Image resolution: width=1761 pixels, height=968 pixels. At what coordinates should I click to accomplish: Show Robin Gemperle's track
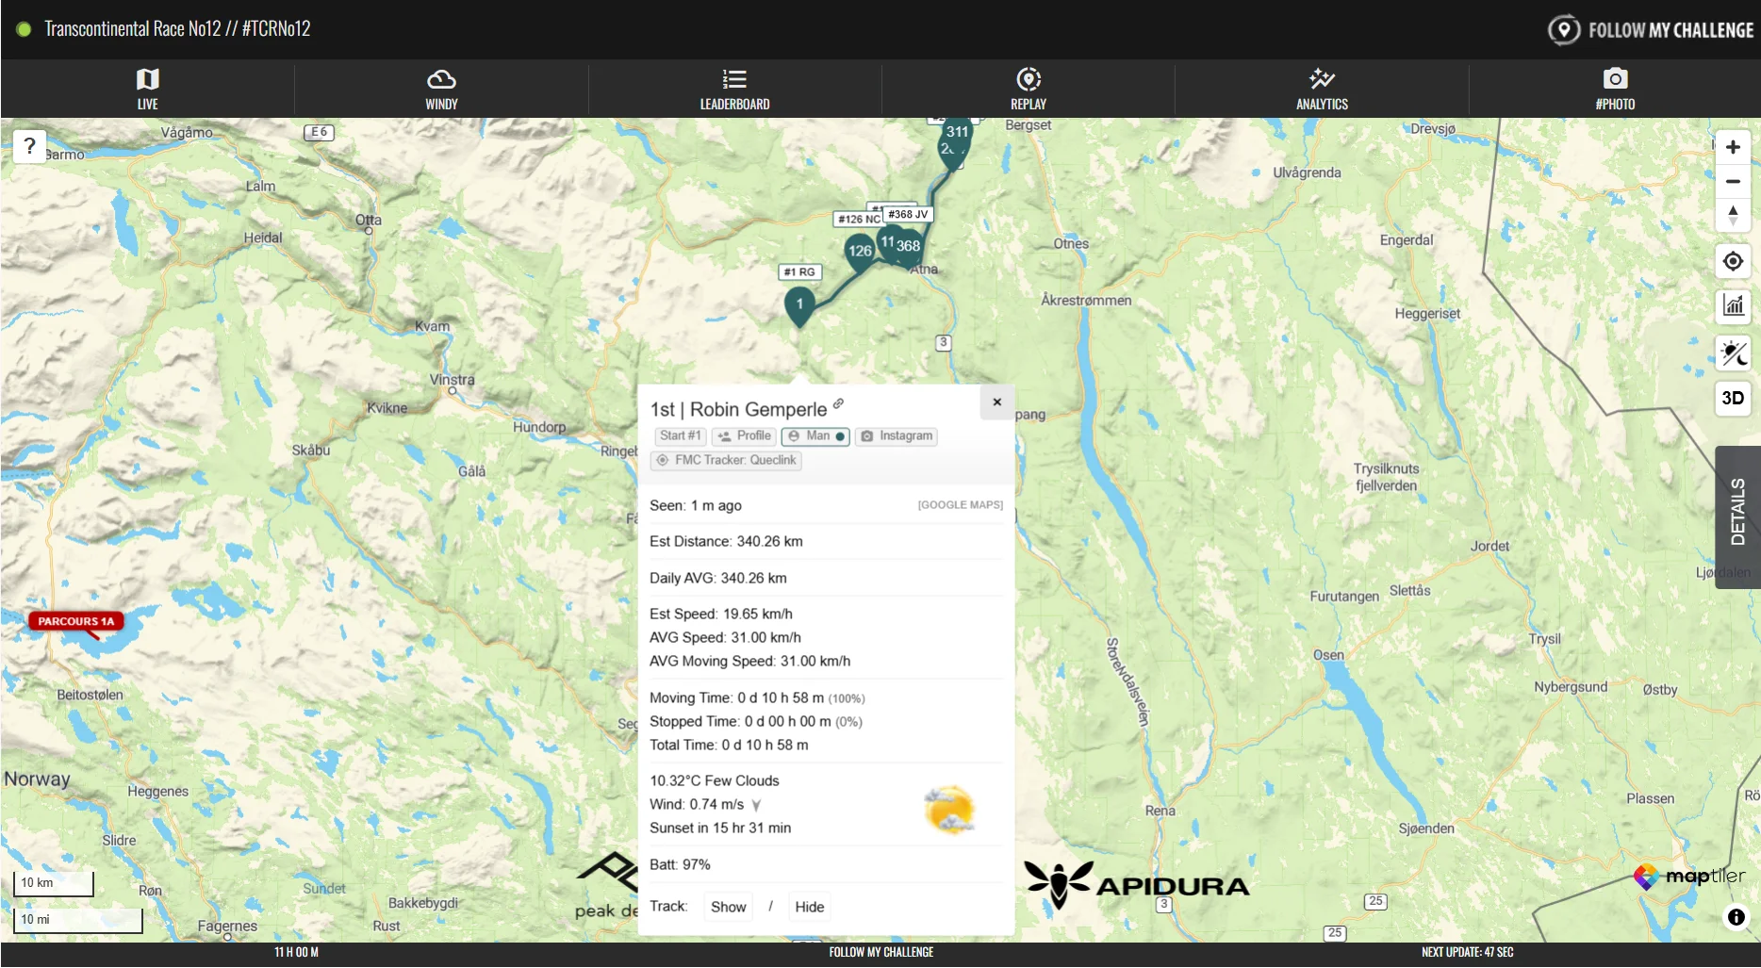[x=728, y=907]
